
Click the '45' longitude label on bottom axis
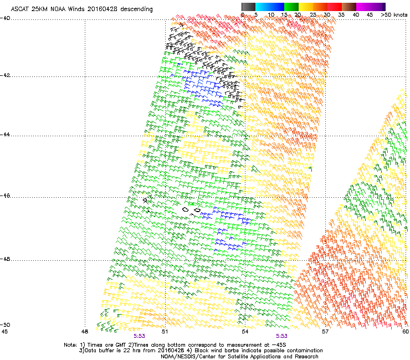click(4, 332)
